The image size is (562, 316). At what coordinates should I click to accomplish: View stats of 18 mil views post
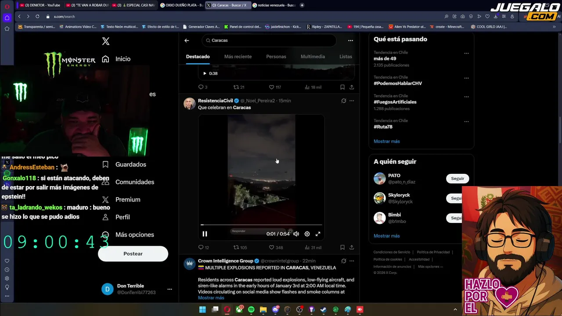pyautogui.click(x=313, y=87)
